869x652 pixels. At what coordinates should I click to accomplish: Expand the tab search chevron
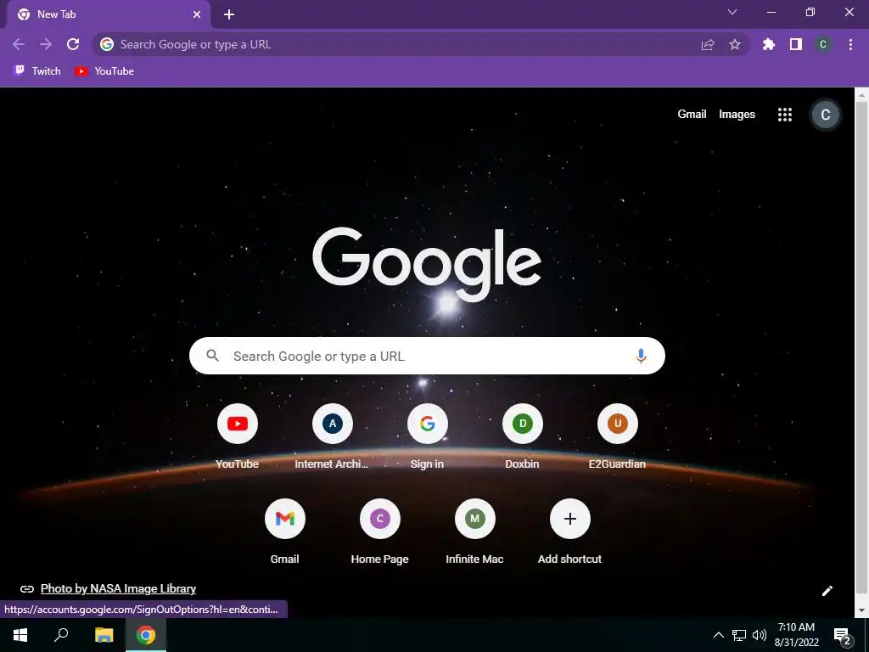point(732,12)
